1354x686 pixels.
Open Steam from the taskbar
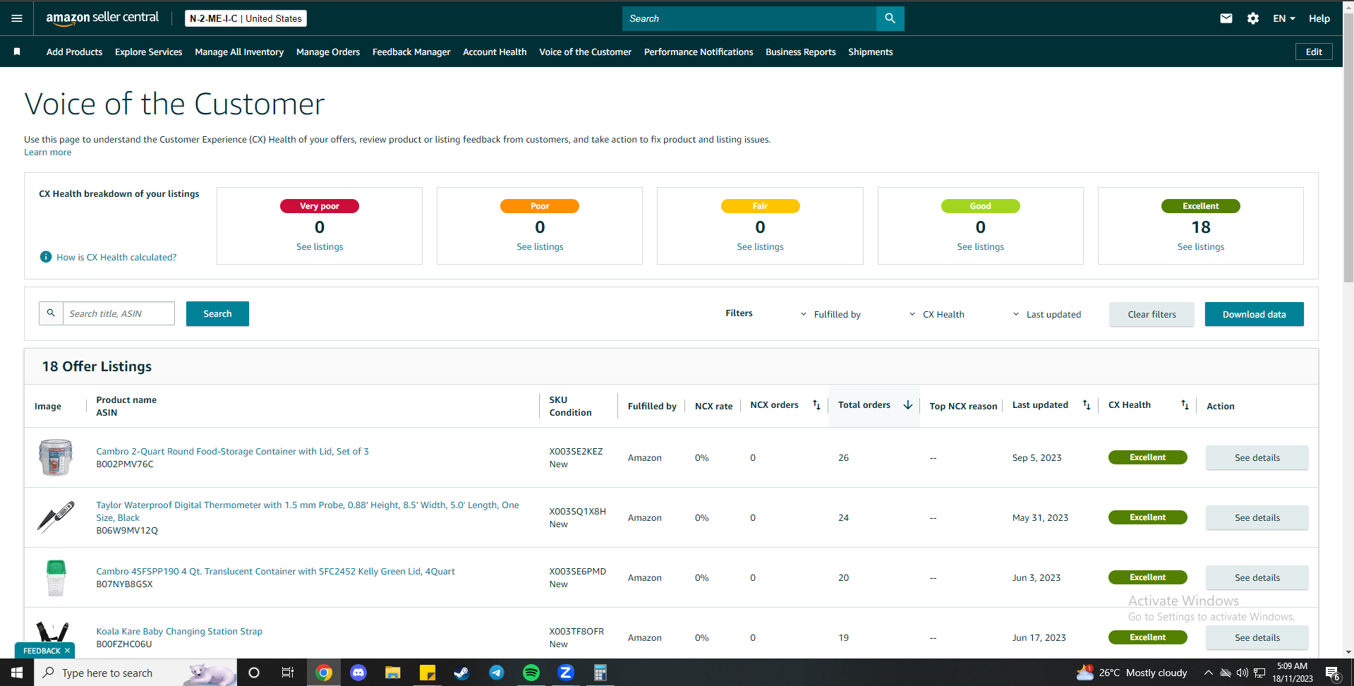(461, 673)
